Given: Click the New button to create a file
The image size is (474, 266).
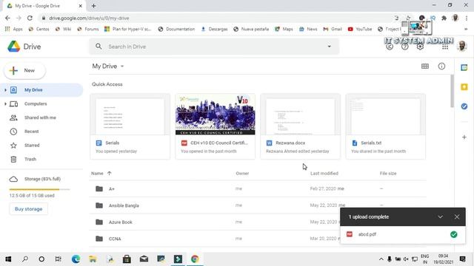Looking at the screenshot, I should [24, 71].
